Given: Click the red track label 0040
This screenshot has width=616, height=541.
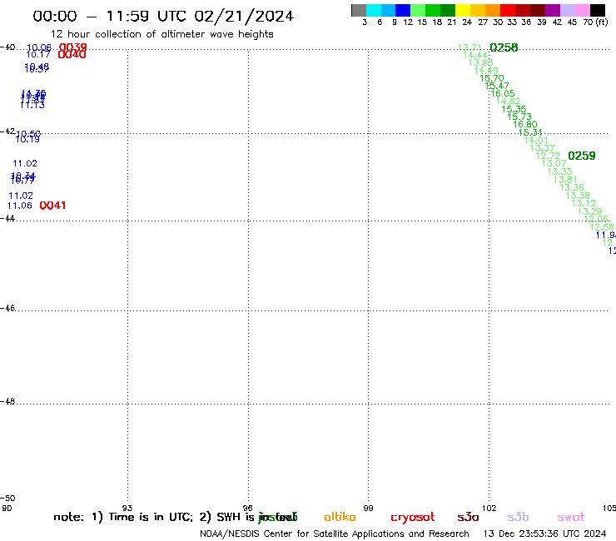Looking at the screenshot, I should tap(72, 55).
